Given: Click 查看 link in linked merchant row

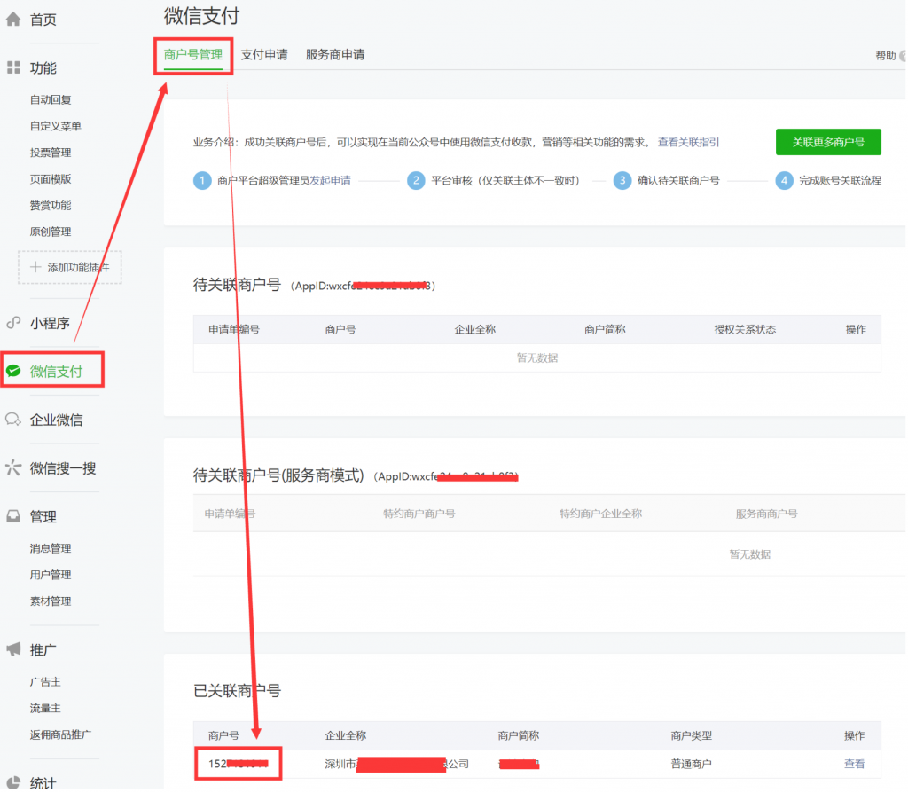Looking at the screenshot, I should tap(854, 764).
